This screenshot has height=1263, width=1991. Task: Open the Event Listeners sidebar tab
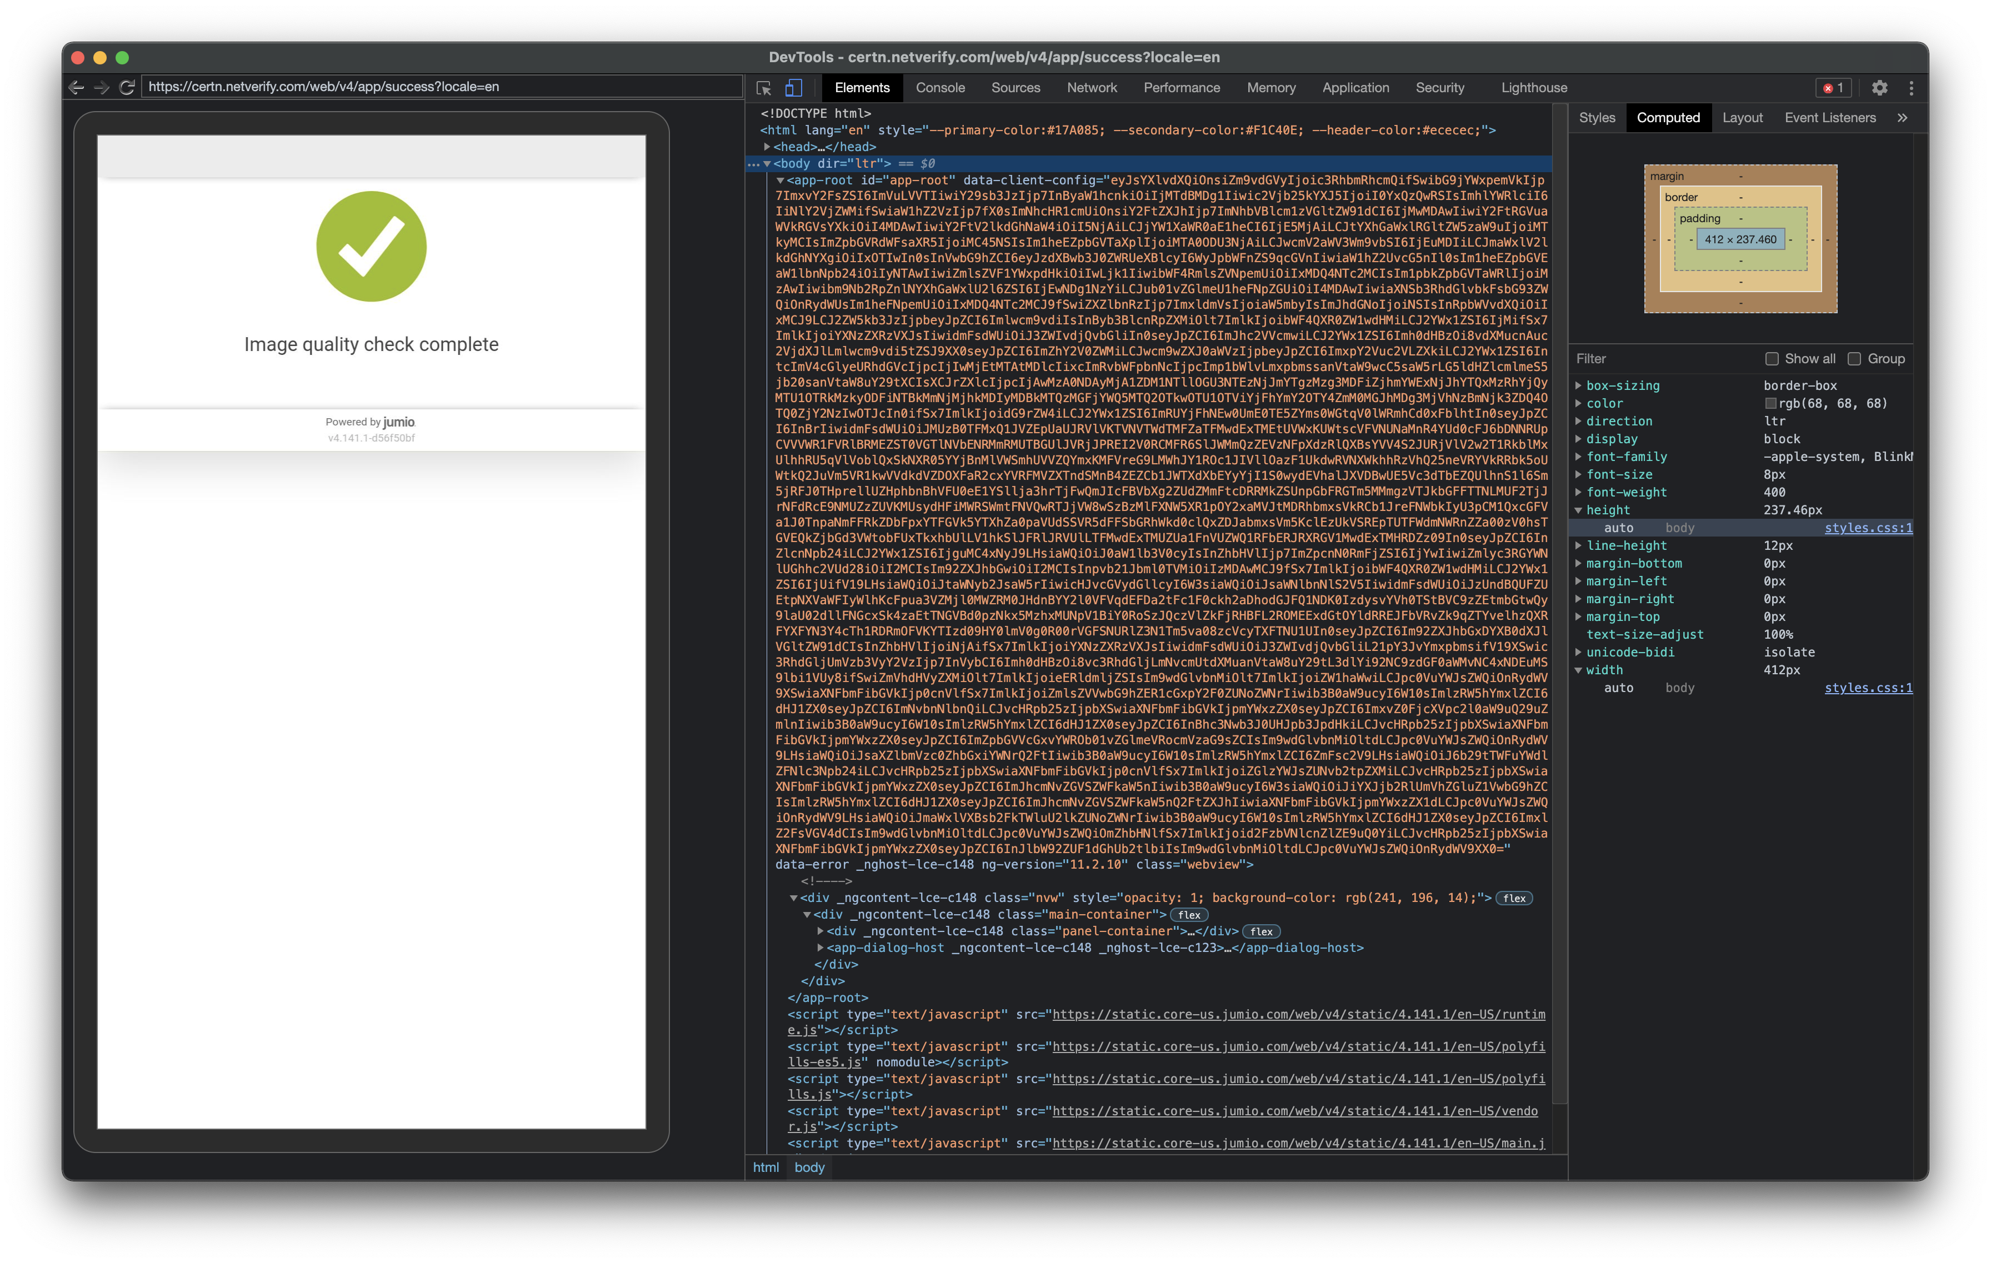[x=1830, y=117]
